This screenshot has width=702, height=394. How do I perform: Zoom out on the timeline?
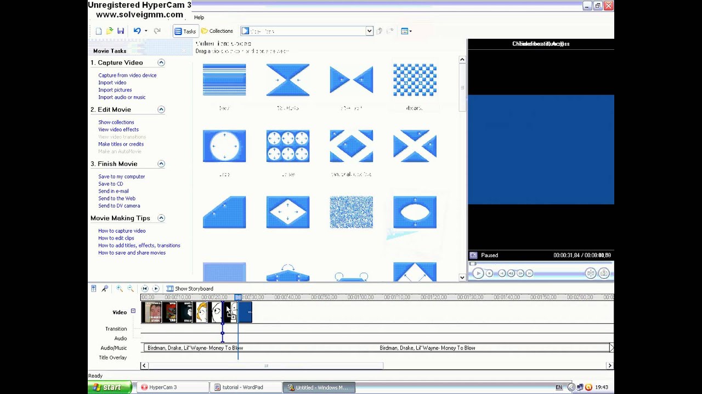pos(131,288)
